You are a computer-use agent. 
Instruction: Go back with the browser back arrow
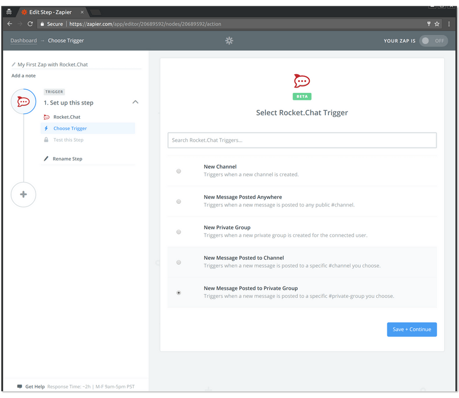click(10, 24)
